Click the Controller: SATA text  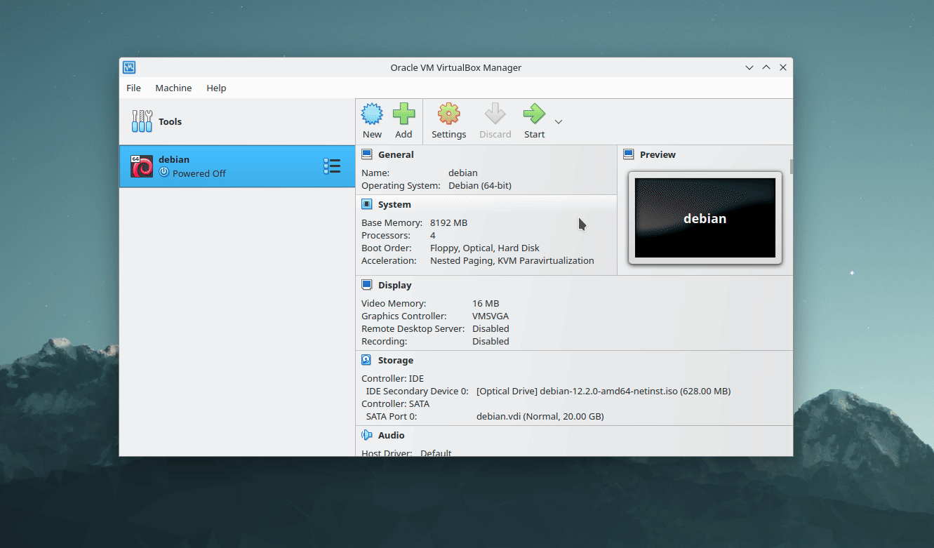tap(395, 403)
